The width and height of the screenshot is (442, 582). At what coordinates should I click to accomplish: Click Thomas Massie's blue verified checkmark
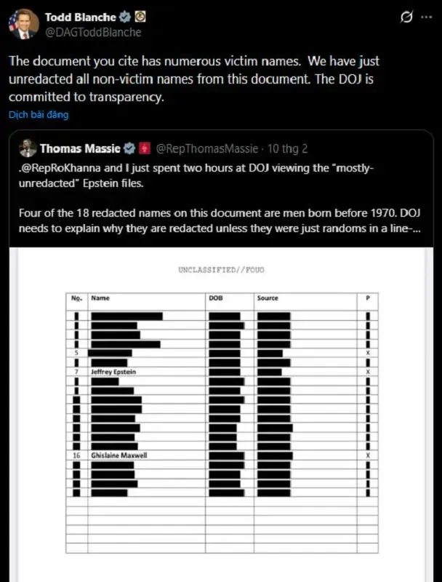(128, 148)
